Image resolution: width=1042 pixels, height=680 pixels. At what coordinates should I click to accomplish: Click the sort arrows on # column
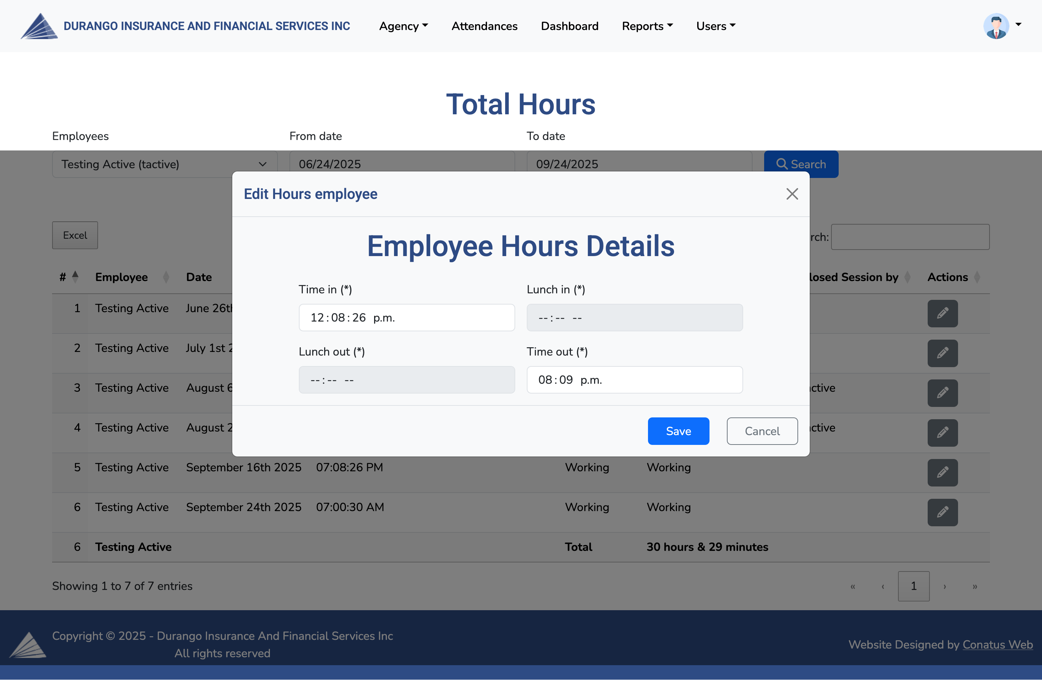click(75, 277)
